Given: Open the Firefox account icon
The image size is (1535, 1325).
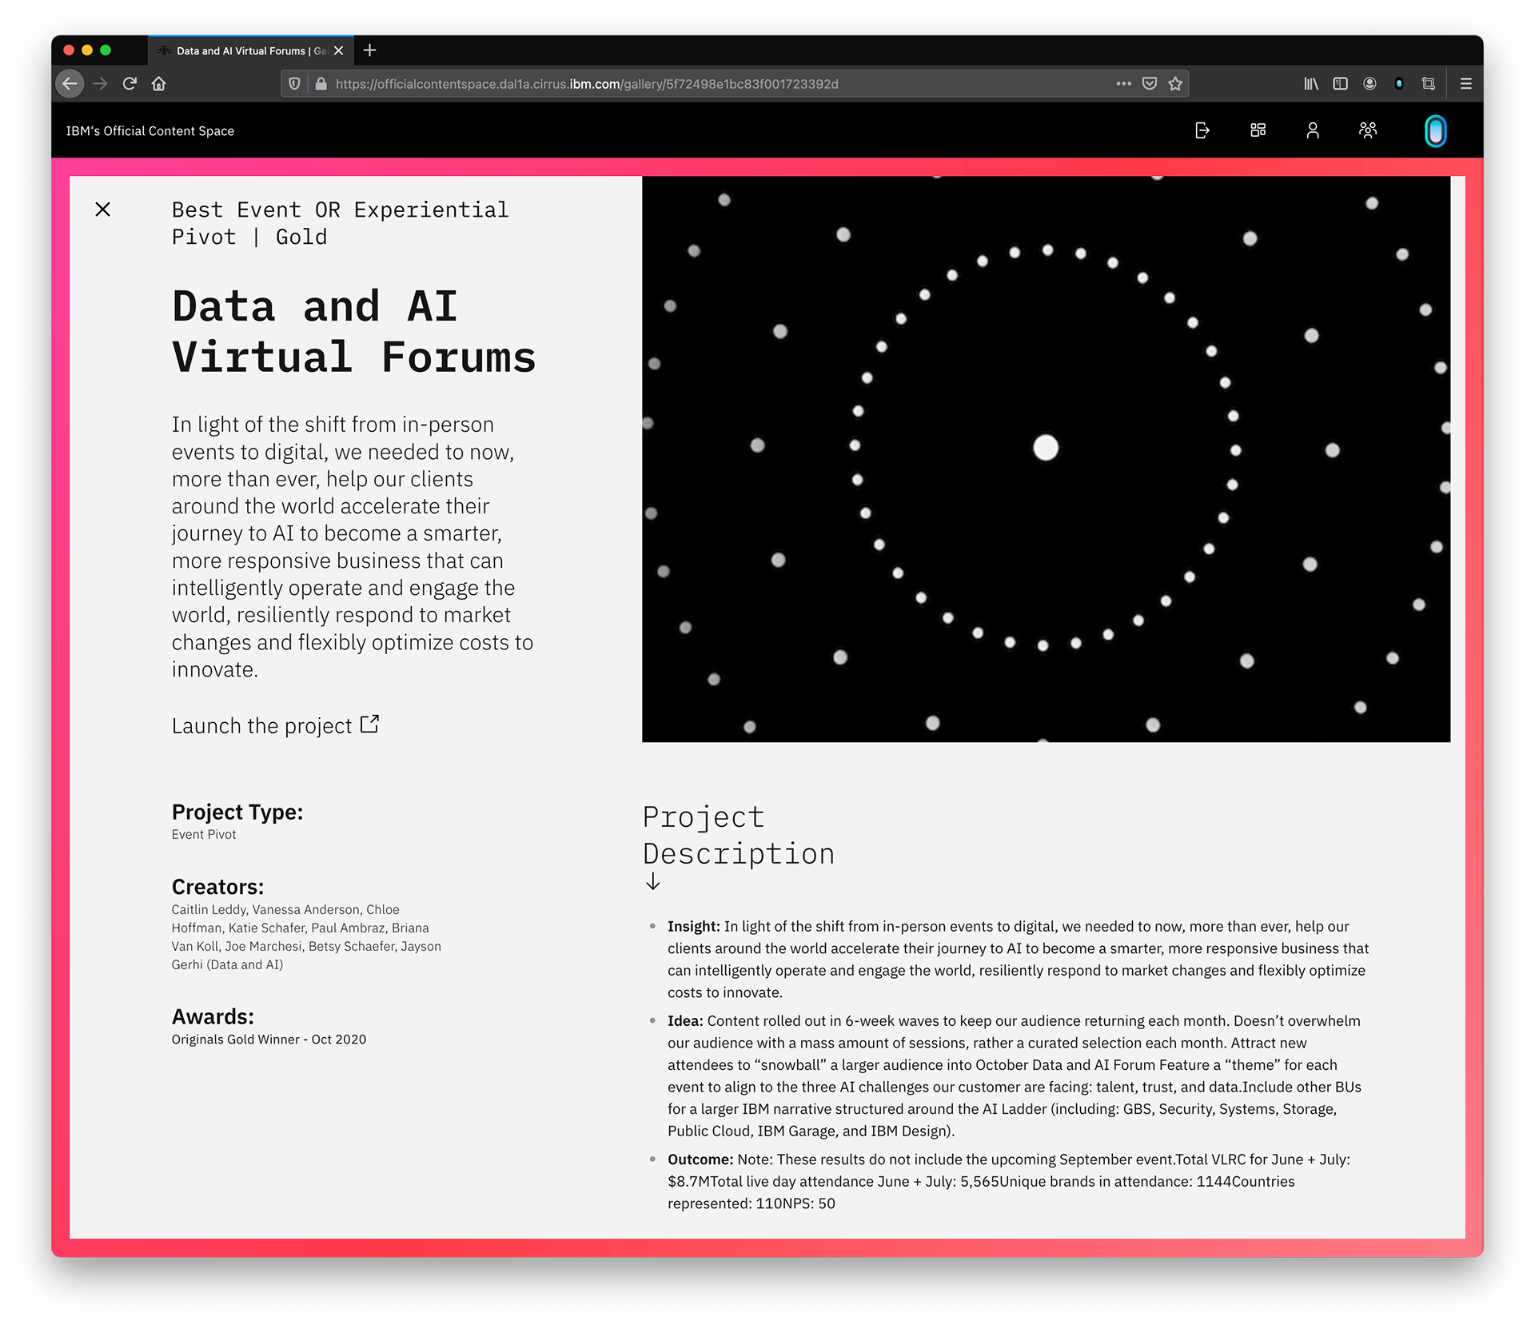Looking at the screenshot, I should (1370, 84).
